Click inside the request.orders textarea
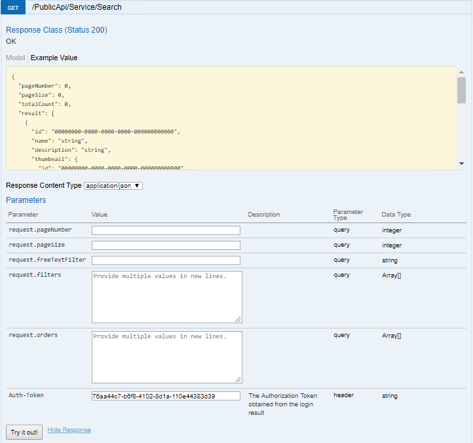The height and width of the screenshot is (443, 473). 166,357
